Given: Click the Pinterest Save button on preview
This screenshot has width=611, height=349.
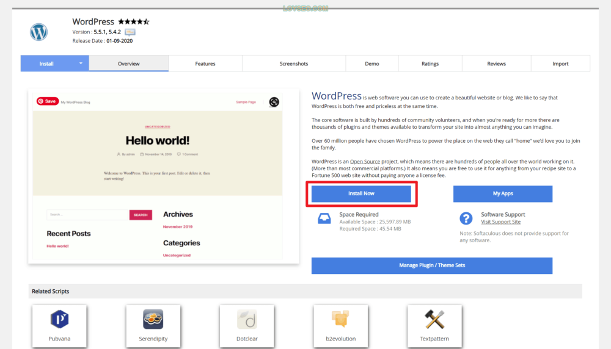Looking at the screenshot, I should pos(48,101).
